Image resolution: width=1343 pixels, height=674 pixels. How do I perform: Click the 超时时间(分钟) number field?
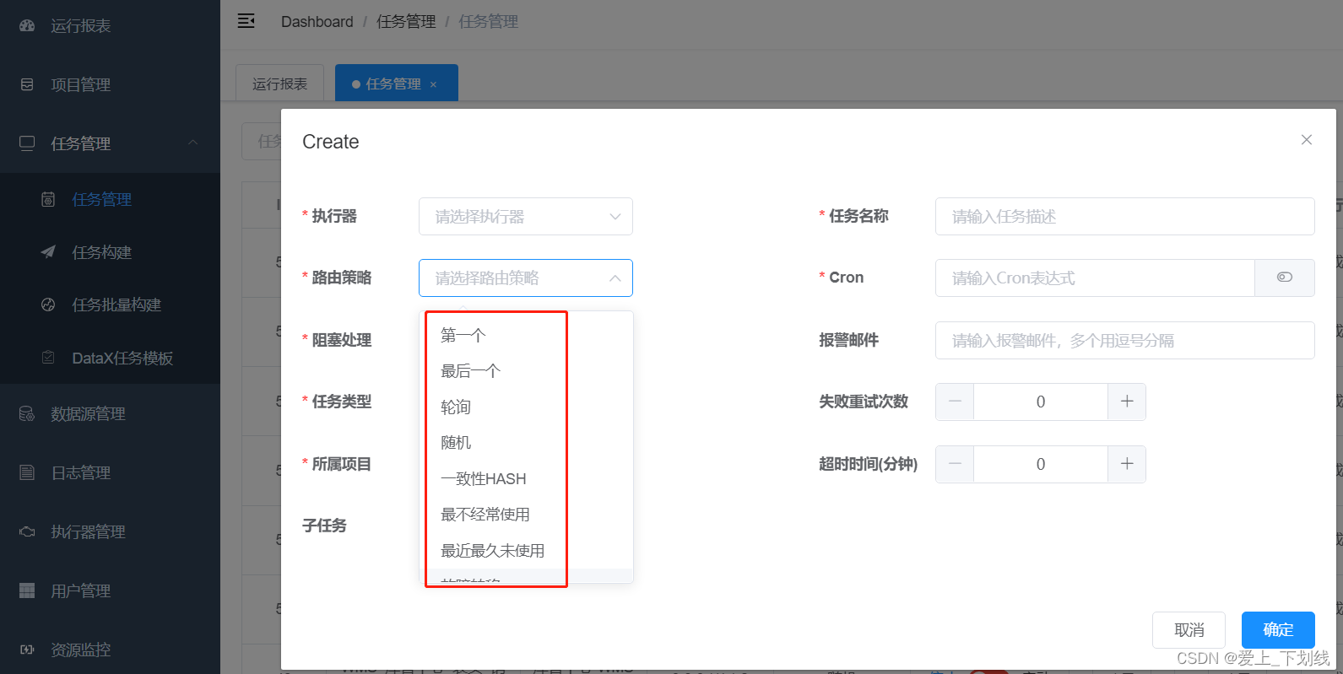click(x=1041, y=464)
